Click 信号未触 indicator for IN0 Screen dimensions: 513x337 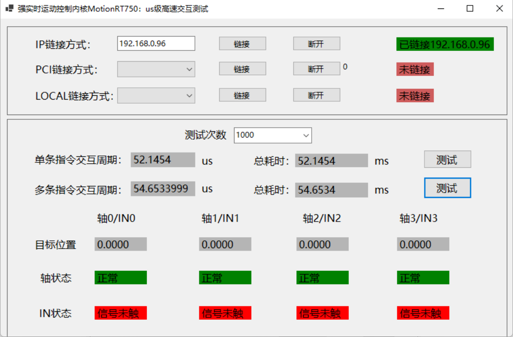click(121, 313)
